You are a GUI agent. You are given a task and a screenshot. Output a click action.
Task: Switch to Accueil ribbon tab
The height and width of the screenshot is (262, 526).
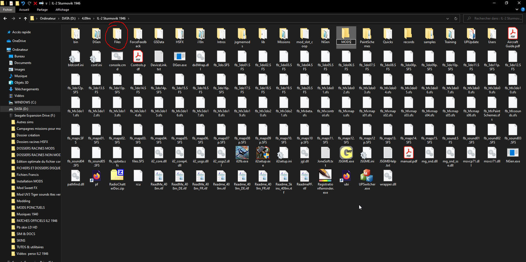coord(24,9)
